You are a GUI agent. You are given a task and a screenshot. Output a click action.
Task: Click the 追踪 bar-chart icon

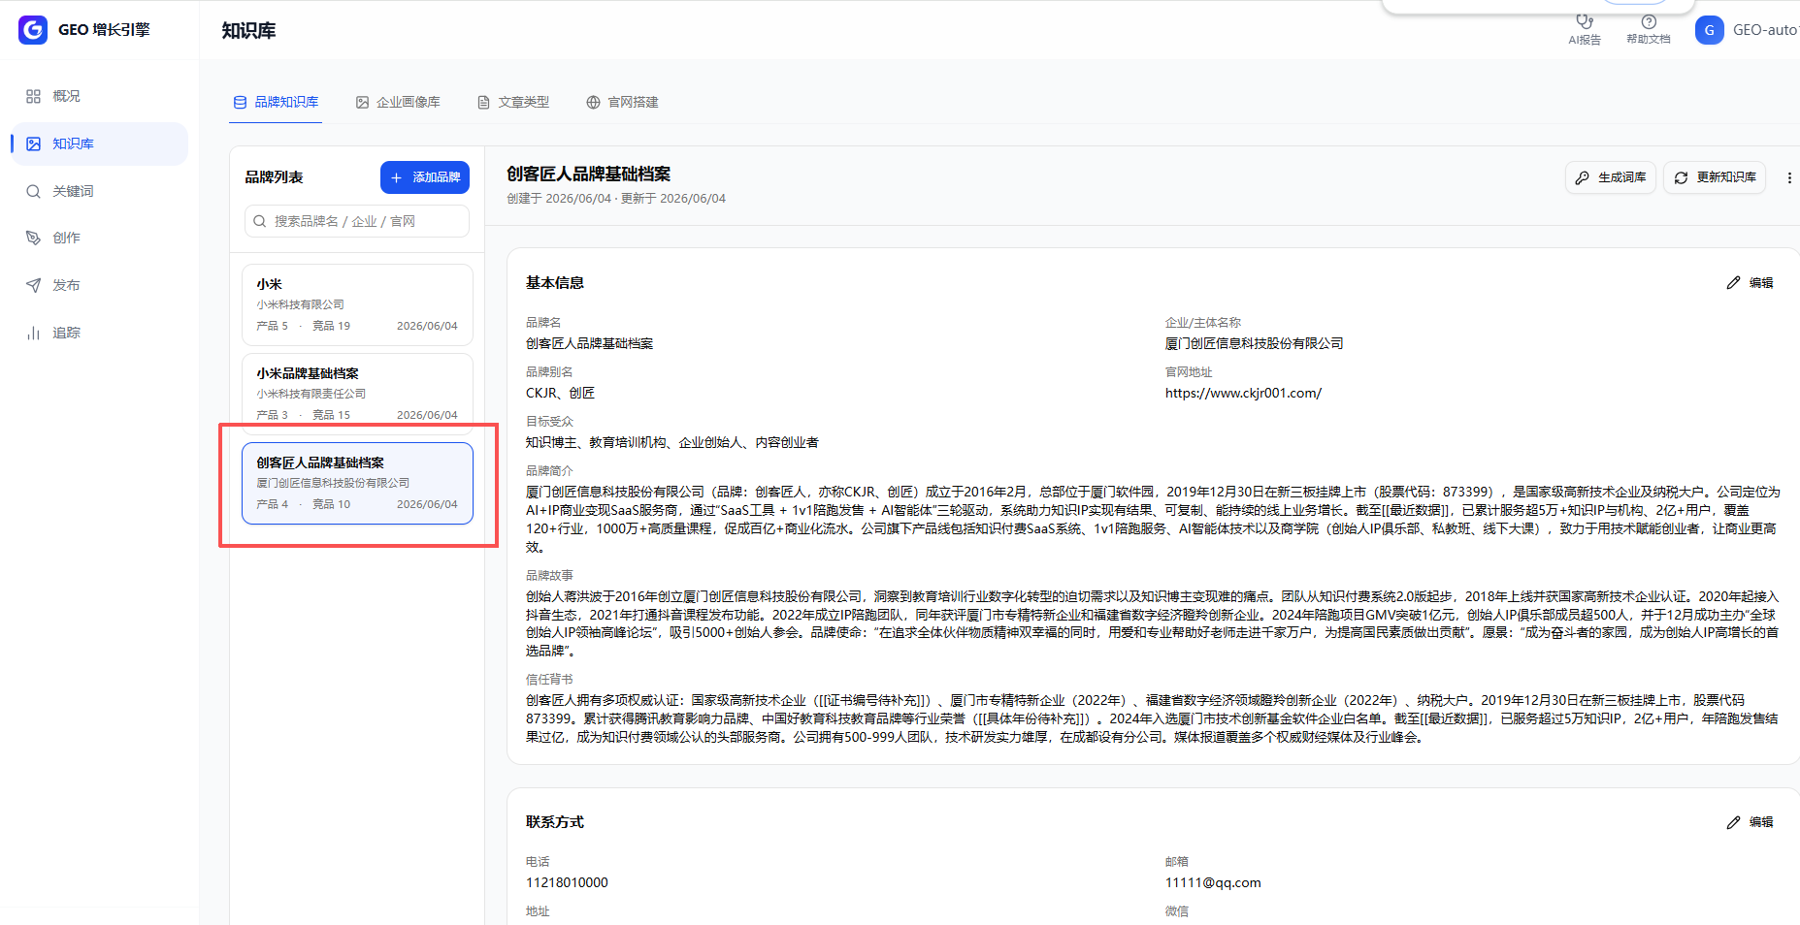pos(34,333)
